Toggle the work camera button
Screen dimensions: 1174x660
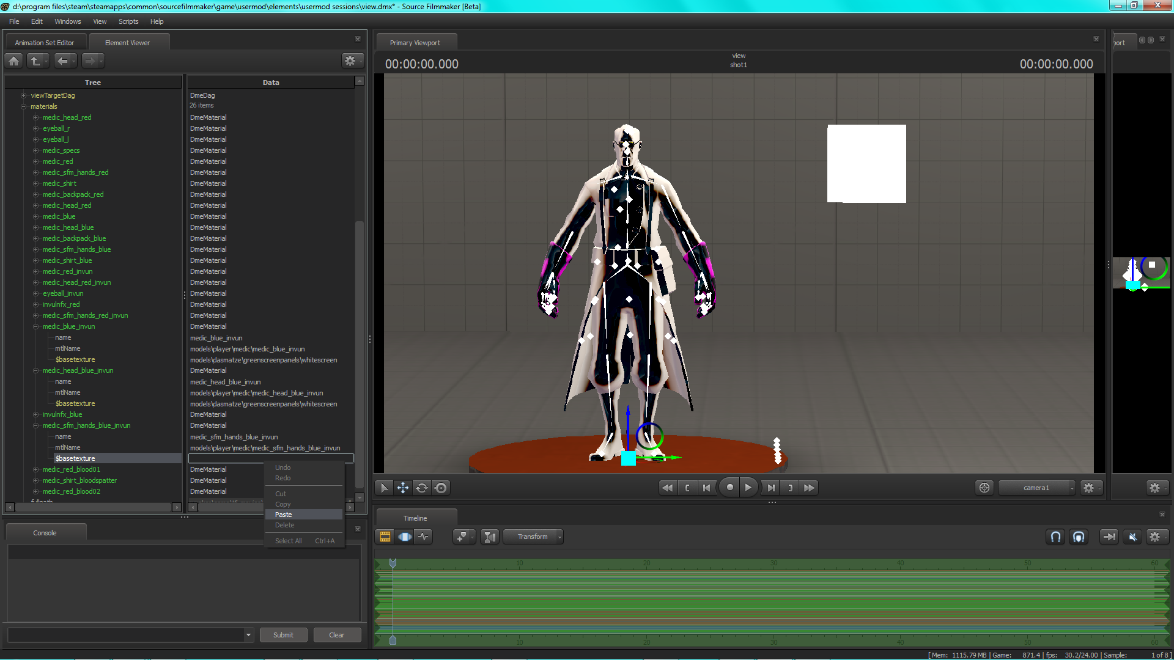[984, 488]
